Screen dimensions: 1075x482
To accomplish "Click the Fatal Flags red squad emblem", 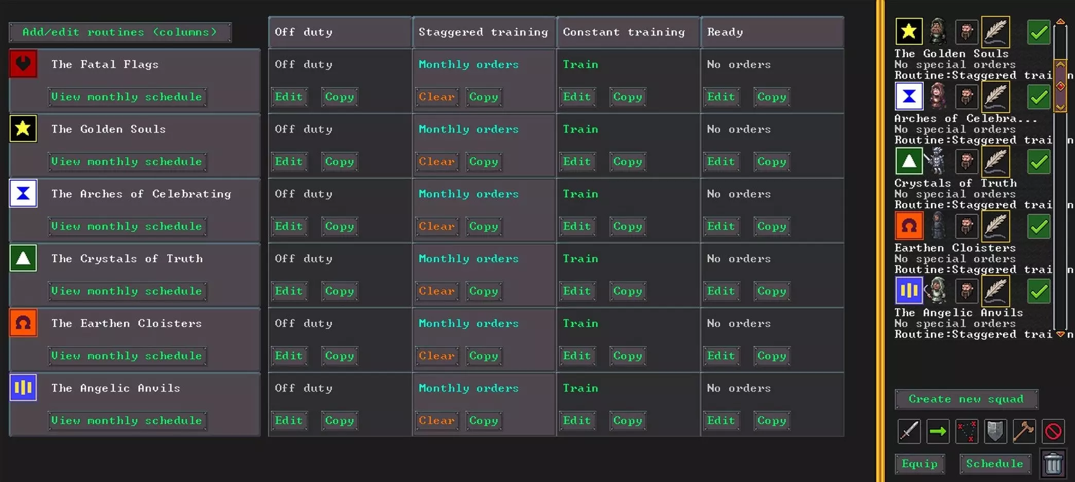I will [23, 64].
